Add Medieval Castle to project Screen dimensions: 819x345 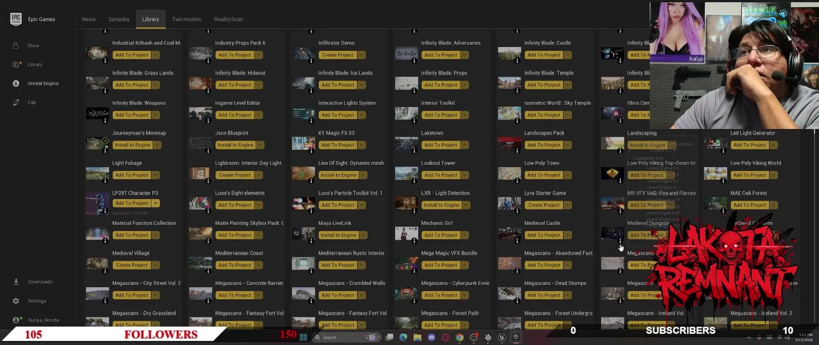544,235
